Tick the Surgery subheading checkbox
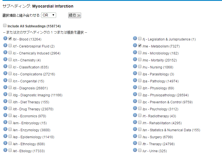The width and height of the screenshot is (222, 155). 139,136
